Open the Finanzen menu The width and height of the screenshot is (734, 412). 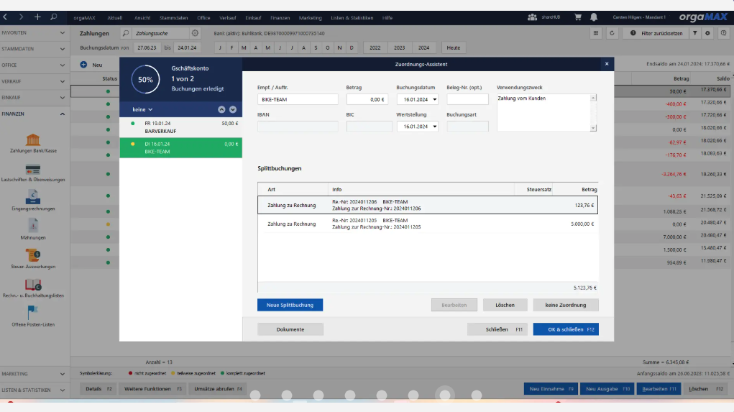(280, 18)
